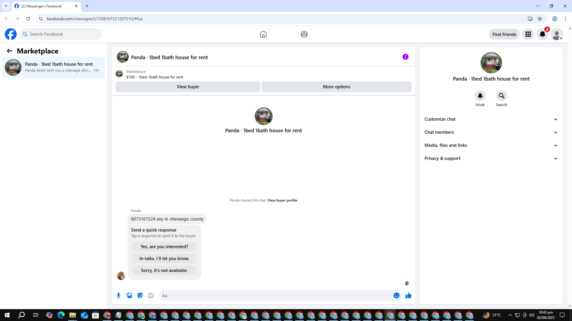The height and width of the screenshot is (321, 572).
Task: Open the notifications bell with badge
Action: tap(543, 34)
